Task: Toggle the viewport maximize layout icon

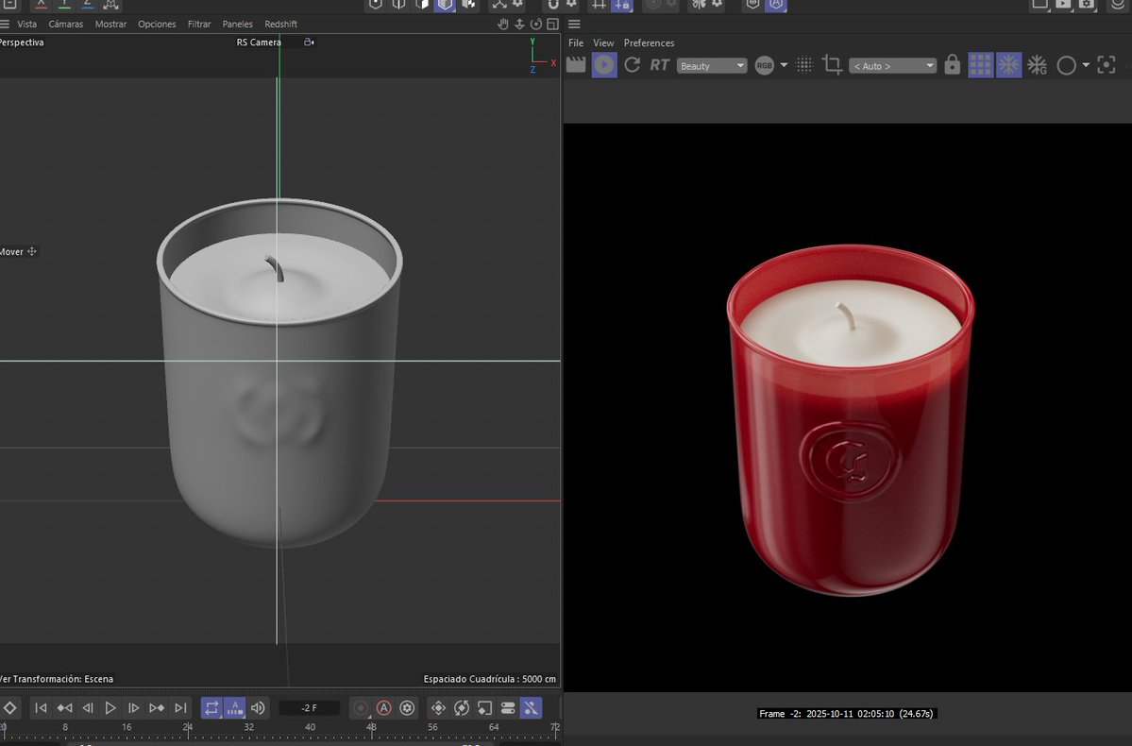Action: click(552, 24)
